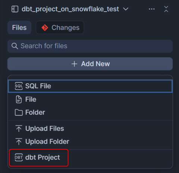The height and width of the screenshot is (173, 179).
Task: Click the upload arrow icon for Upload Files
Action: 19,129
